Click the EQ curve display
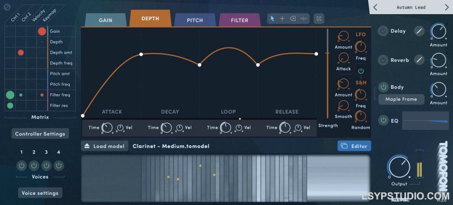This screenshot has width=453, height=205. (425, 120)
